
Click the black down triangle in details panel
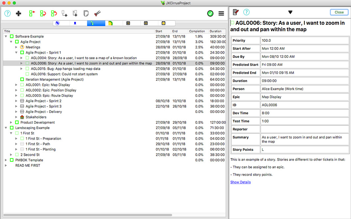[x=290, y=12]
